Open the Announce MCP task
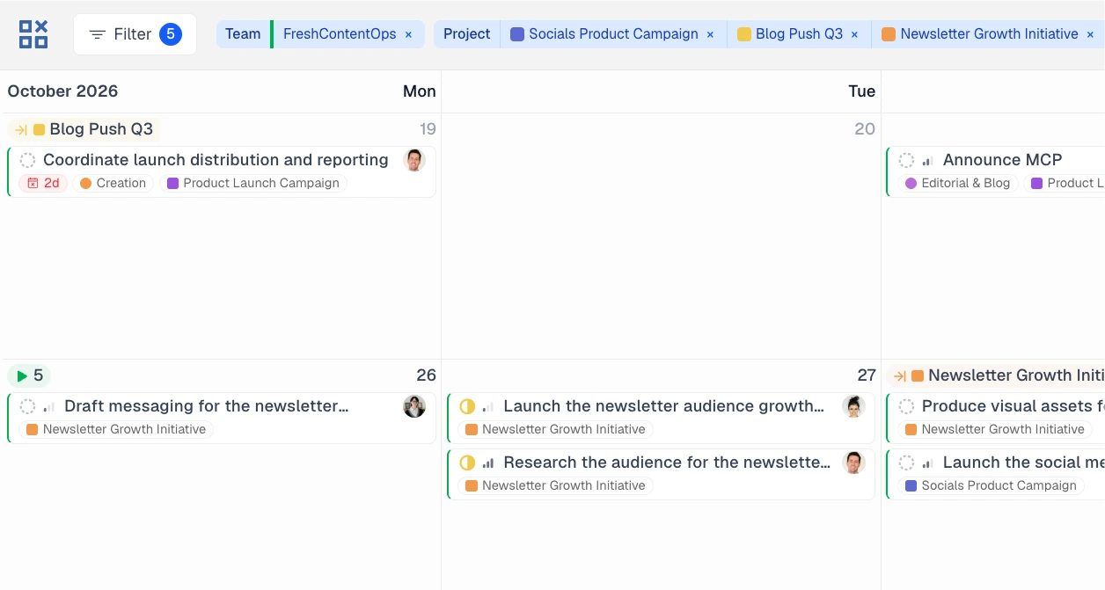Screen dimensions: 1105x590 [x=1002, y=160]
